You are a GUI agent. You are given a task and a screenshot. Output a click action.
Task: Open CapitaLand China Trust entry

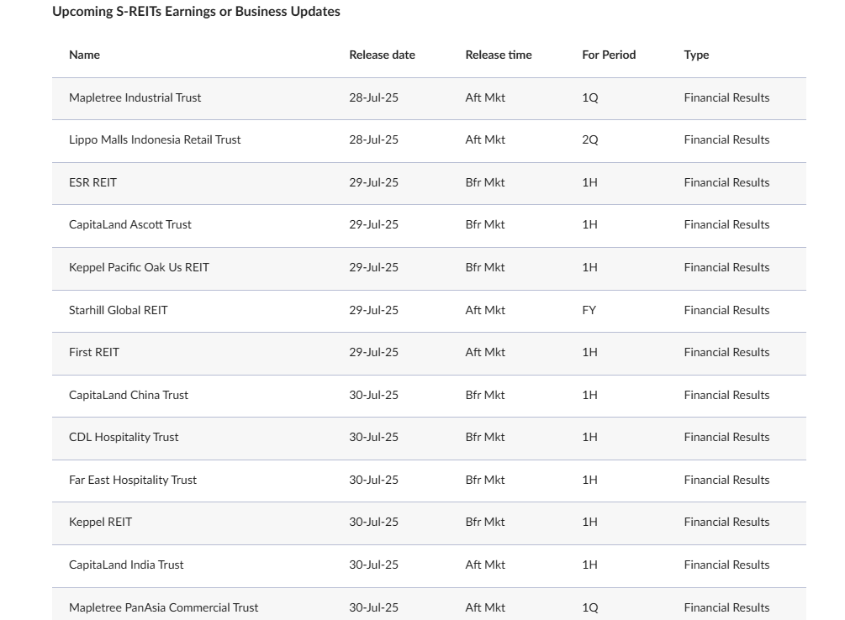click(129, 395)
